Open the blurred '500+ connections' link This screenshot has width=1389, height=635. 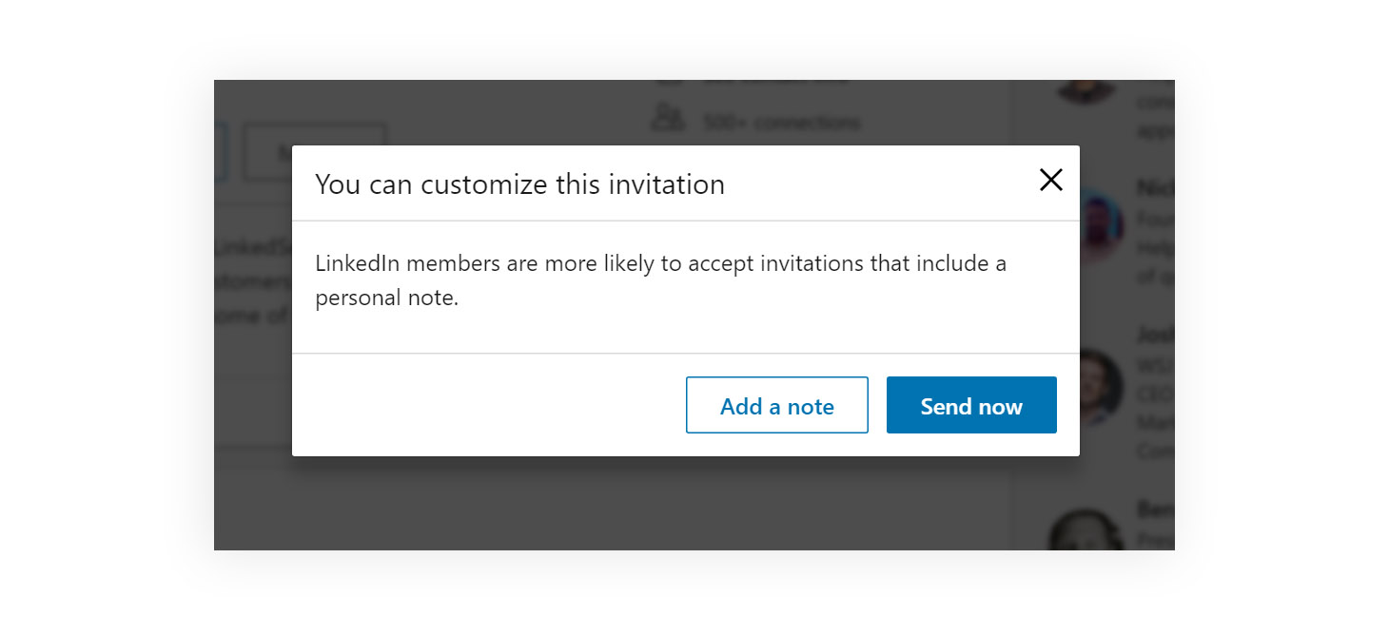click(x=781, y=123)
